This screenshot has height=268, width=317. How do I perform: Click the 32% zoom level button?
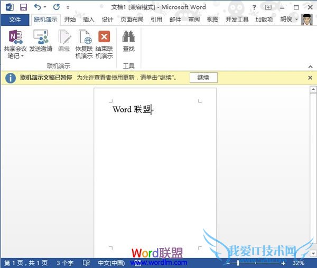[x=298, y=263]
